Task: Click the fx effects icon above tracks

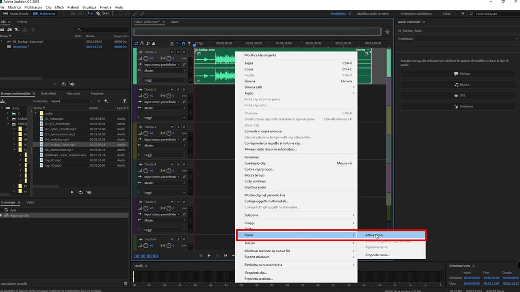Action: tap(142, 43)
